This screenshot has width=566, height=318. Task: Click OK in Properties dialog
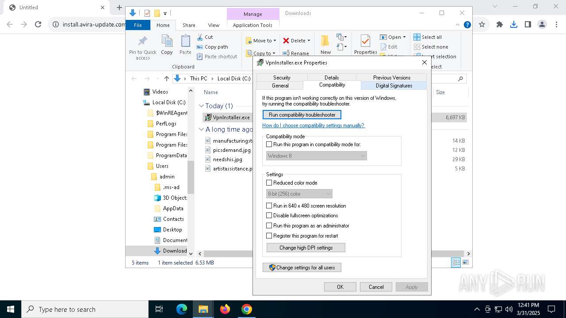(x=340, y=287)
